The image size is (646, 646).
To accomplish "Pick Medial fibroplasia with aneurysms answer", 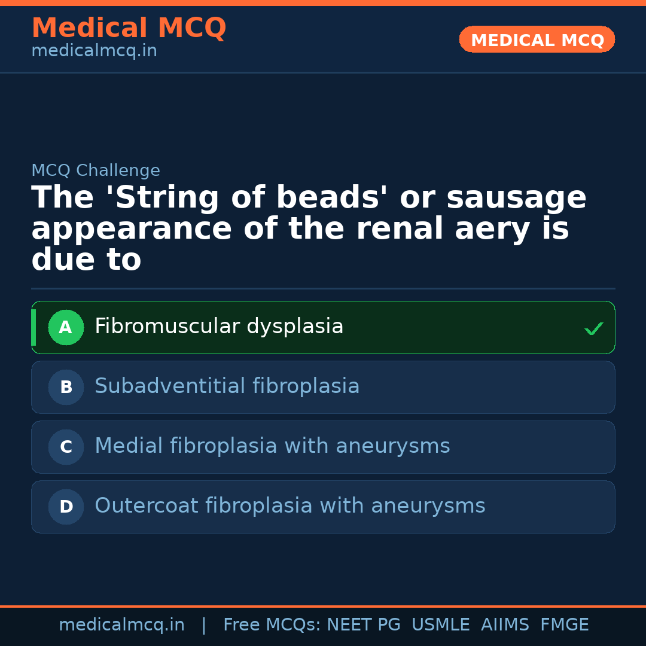I will click(x=272, y=446).
